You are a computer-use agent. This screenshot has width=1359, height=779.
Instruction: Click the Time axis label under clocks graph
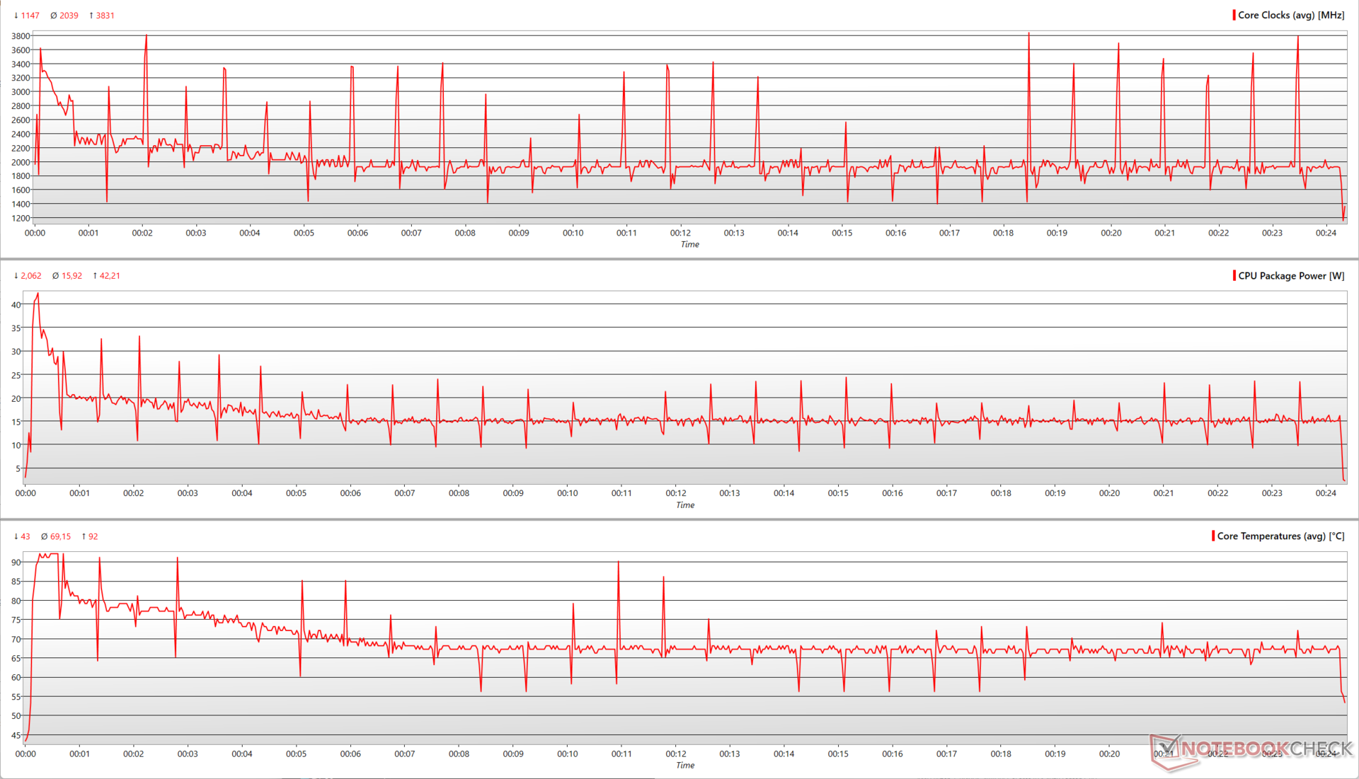(x=689, y=244)
